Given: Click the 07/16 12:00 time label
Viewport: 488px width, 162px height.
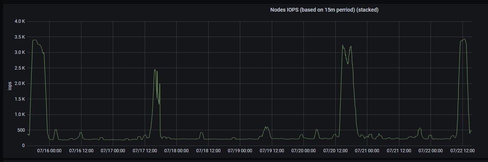Looking at the screenshot, I should [x=81, y=151].
